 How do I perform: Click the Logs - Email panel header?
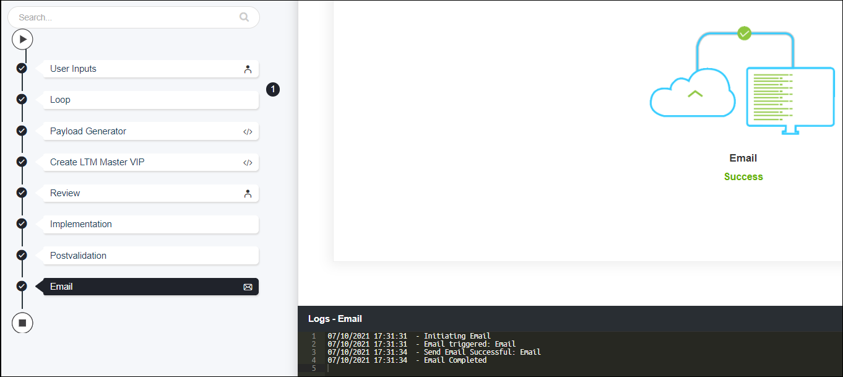(x=570, y=319)
